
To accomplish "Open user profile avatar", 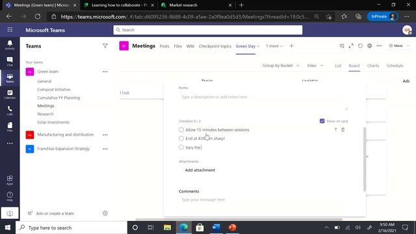I will pos(407,30).
